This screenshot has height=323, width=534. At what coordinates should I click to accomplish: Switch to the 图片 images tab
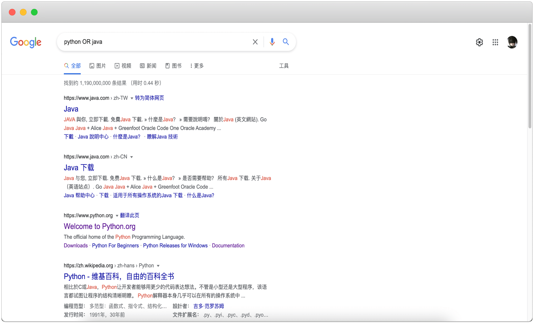coord(98,66)
